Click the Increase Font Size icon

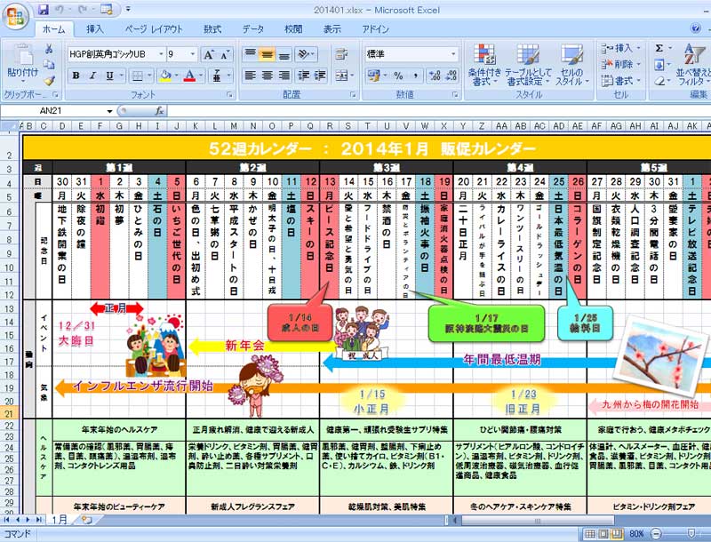point(209,54)
